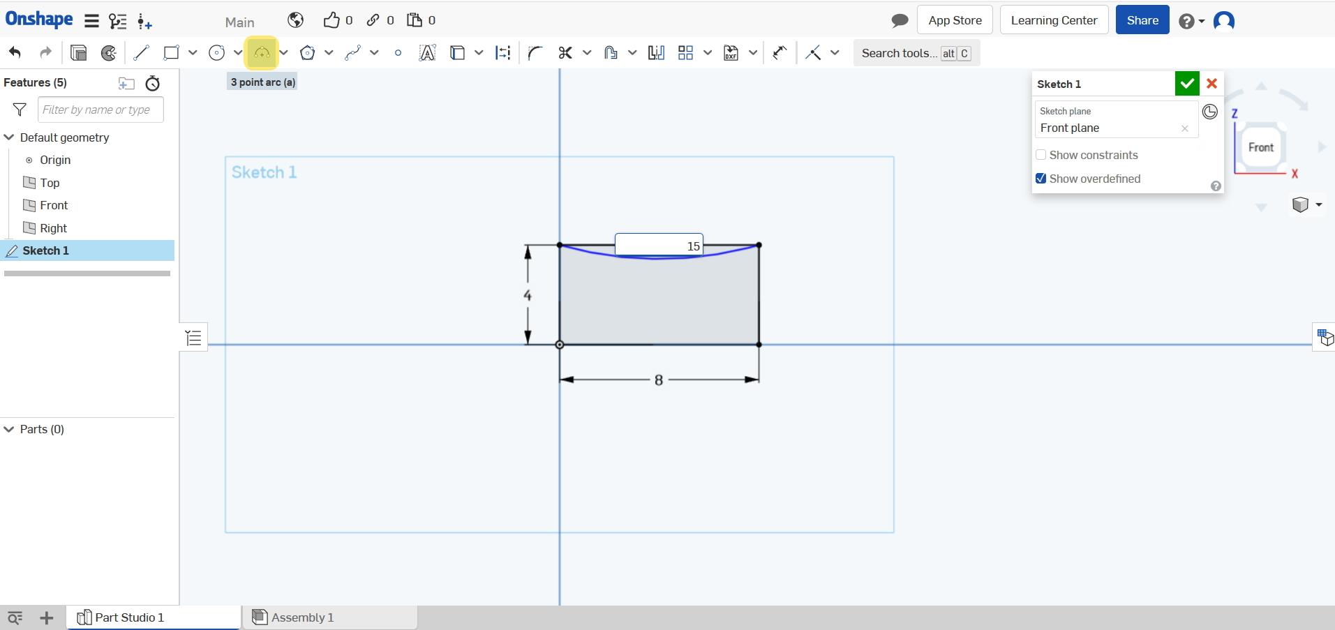Select the Sketch fillet tool

click(x=535, y=53)
